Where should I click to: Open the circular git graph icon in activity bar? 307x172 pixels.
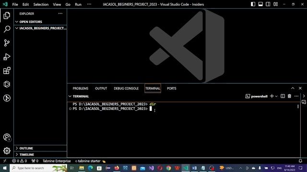(x=7, y=98)
